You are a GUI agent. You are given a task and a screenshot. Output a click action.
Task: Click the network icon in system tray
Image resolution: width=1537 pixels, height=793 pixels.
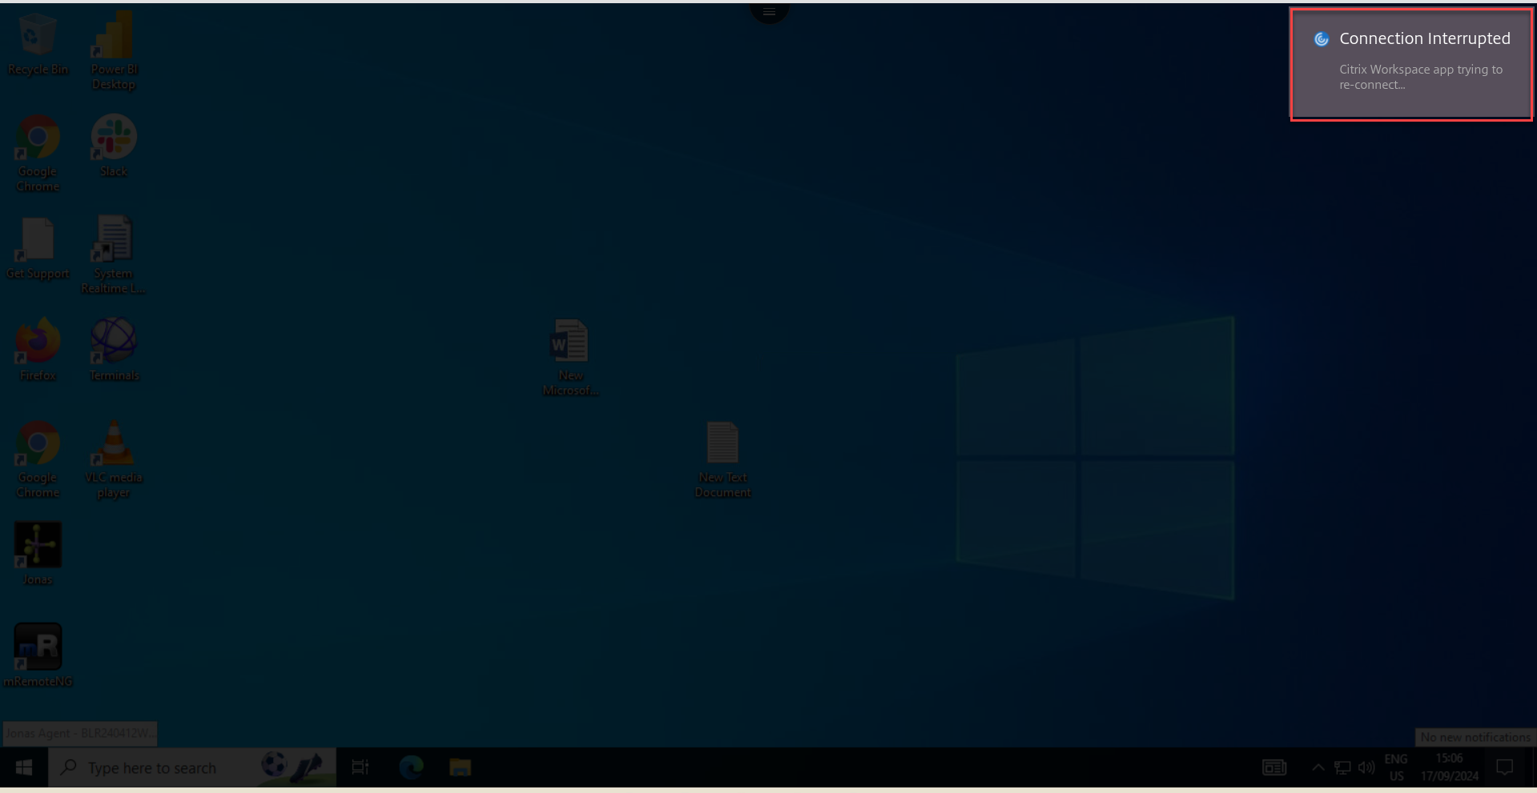click(x=1342, y=767)
